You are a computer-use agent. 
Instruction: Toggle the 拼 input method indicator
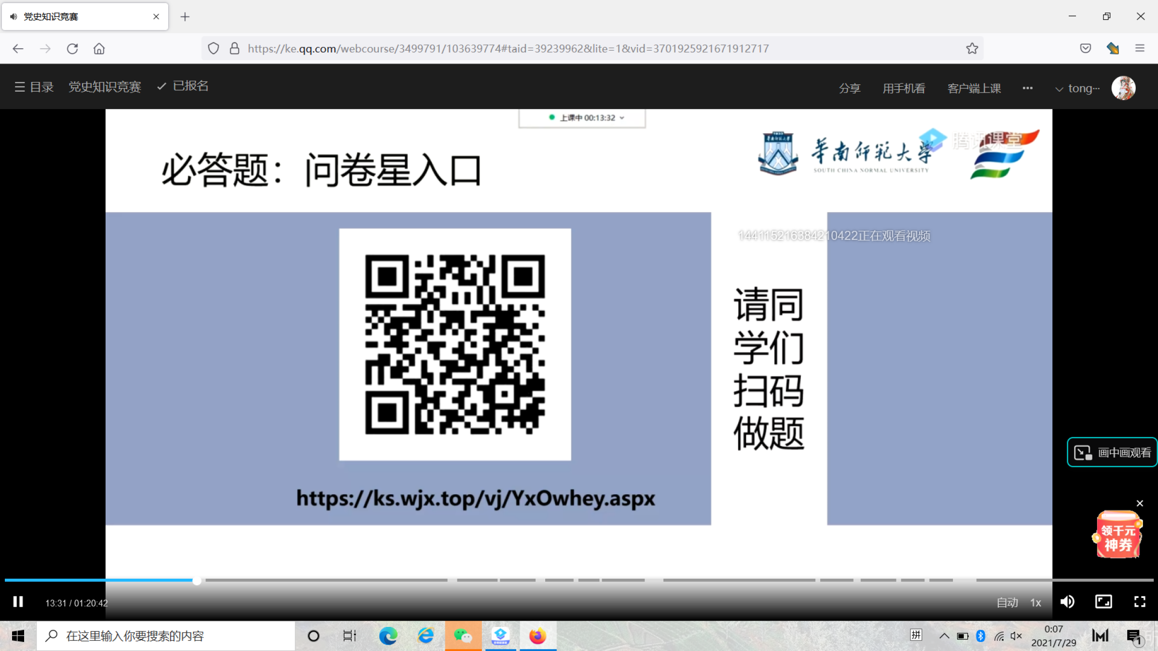(x=916, y=635)
